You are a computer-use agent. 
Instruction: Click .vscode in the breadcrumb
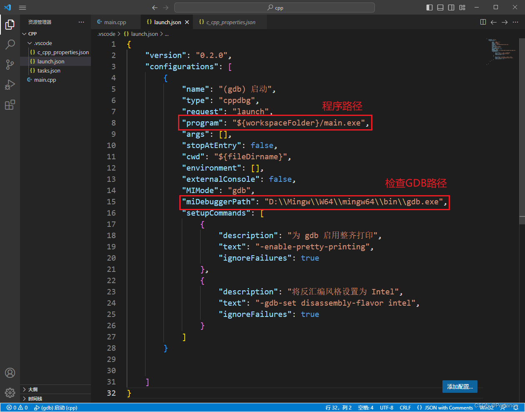[x=106, y=34]
